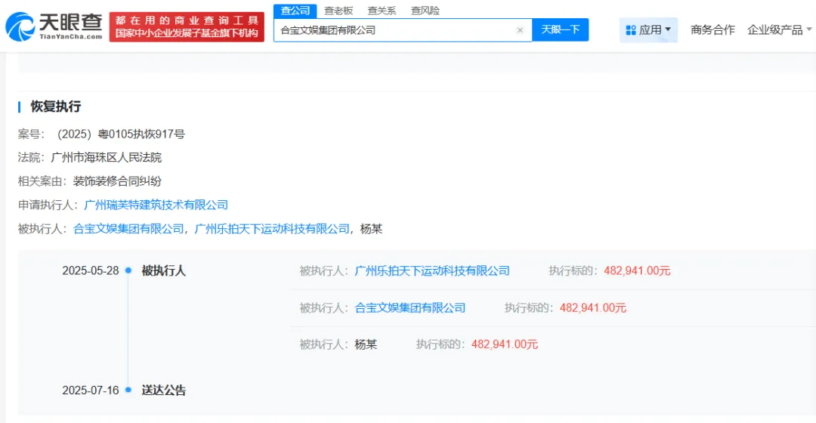The image size is (816, 423).
Task: Click the date 2025-05-28
Action: click(91, 270)
